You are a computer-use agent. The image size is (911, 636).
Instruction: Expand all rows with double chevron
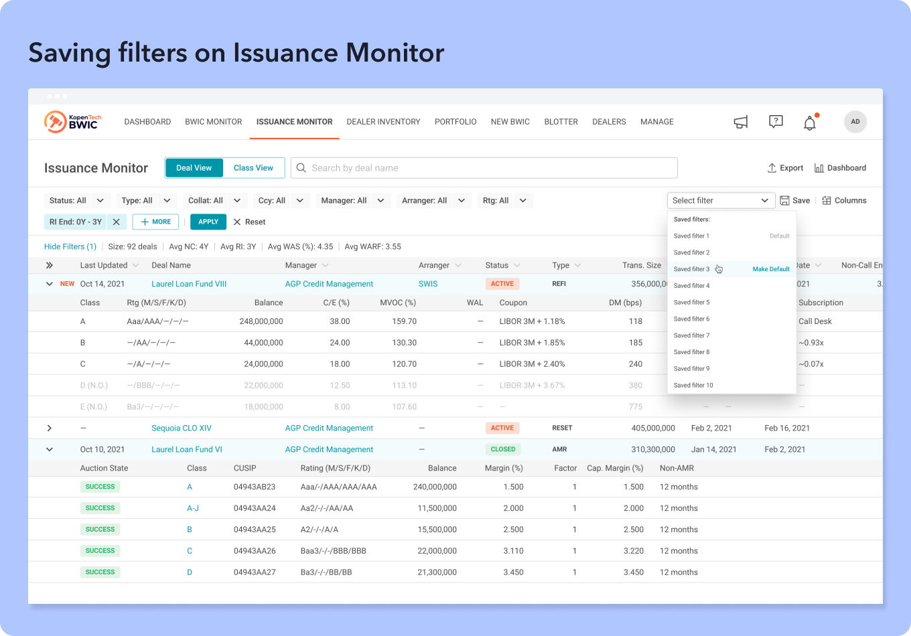[50, 265]
